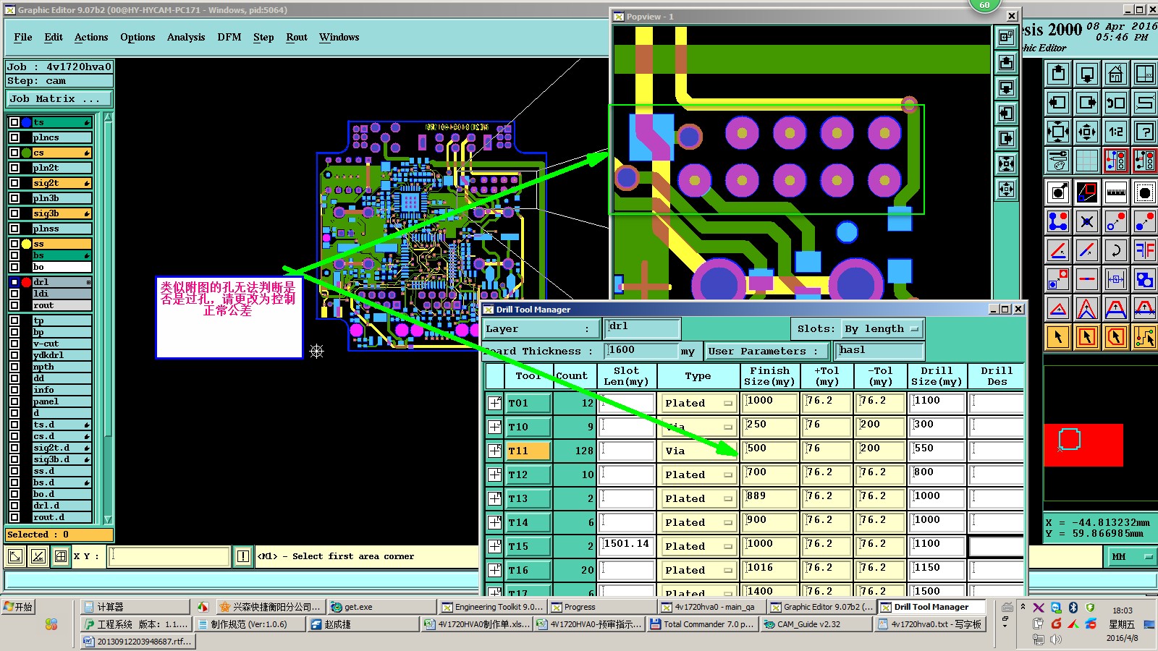The height and width of the screenshot is (651, 1158).
Task: Click the Popview pan down icon
Action: (x=1006, y=88)
